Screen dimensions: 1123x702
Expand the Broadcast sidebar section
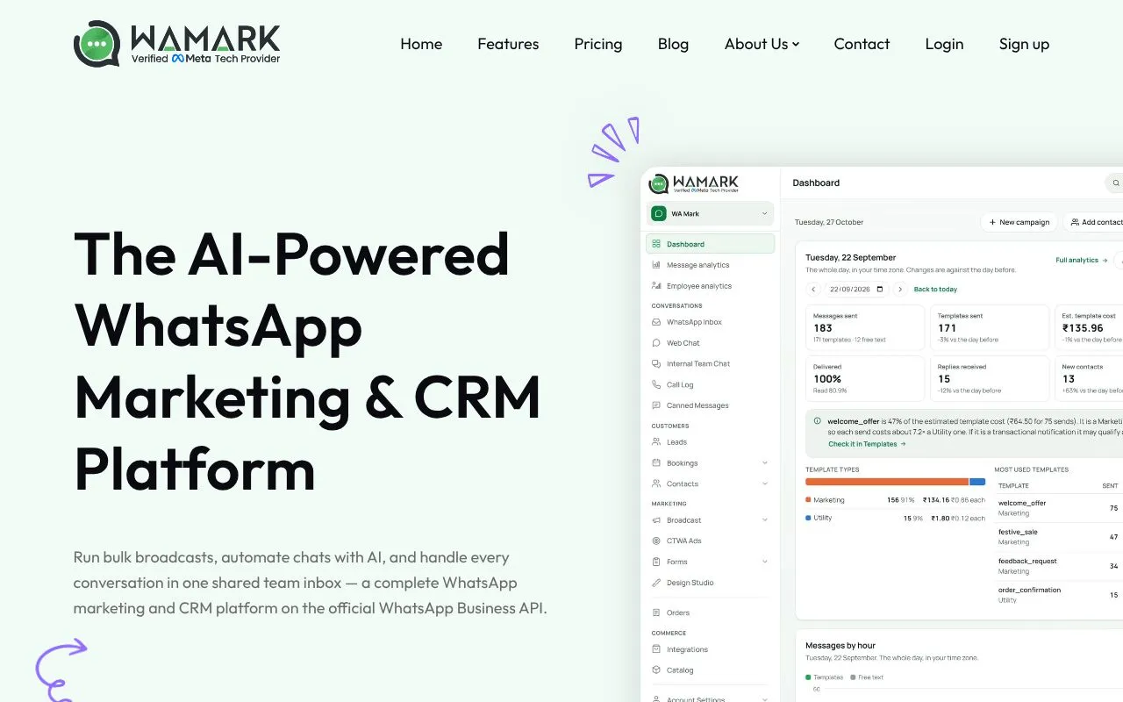pyautogui.click(x=764, y=520)
